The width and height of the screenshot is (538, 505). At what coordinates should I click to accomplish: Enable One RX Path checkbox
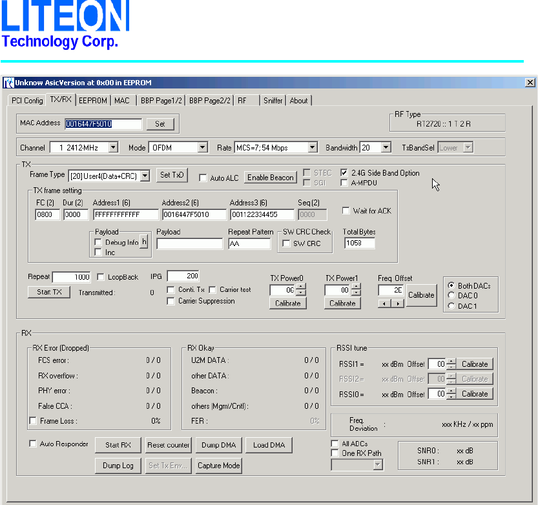(335, 453)
